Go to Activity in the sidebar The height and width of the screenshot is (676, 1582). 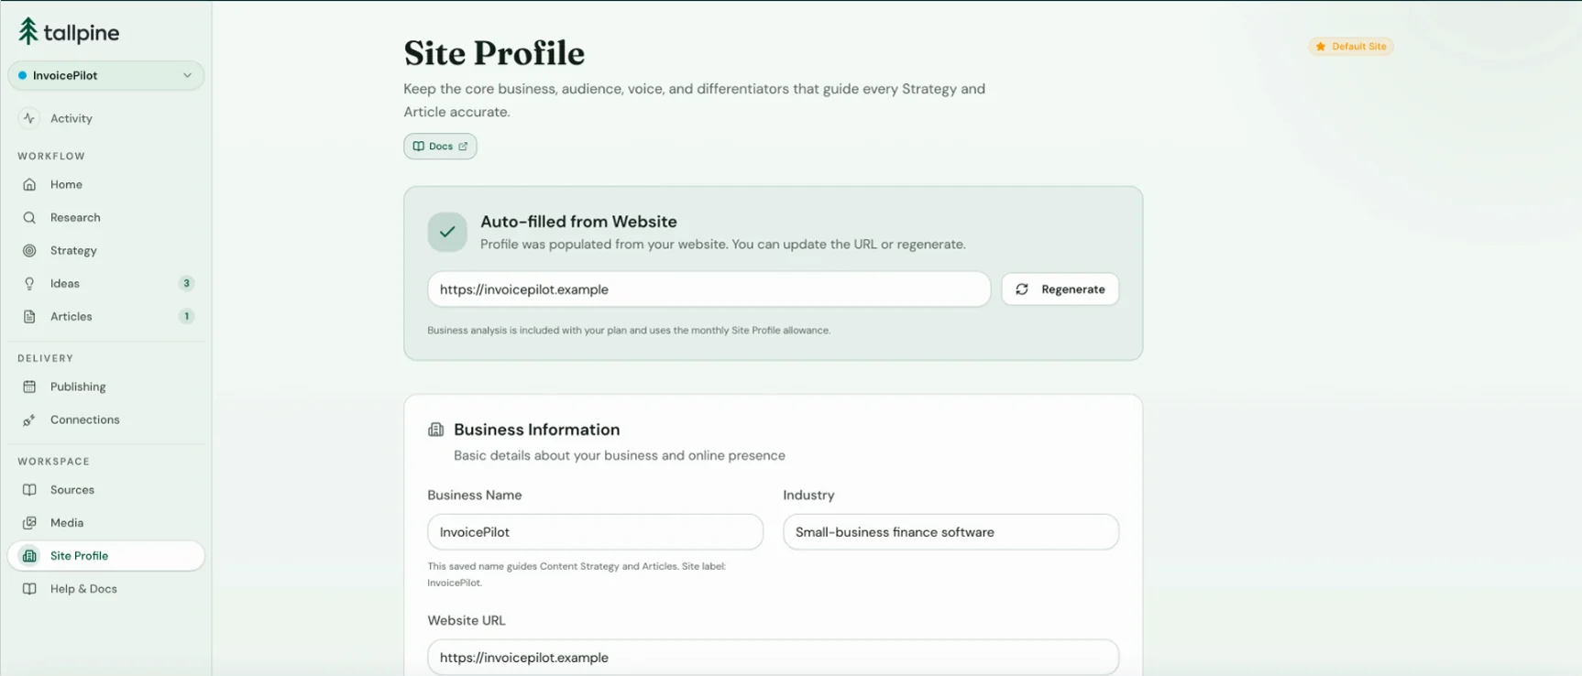click(x=106, y=118)
